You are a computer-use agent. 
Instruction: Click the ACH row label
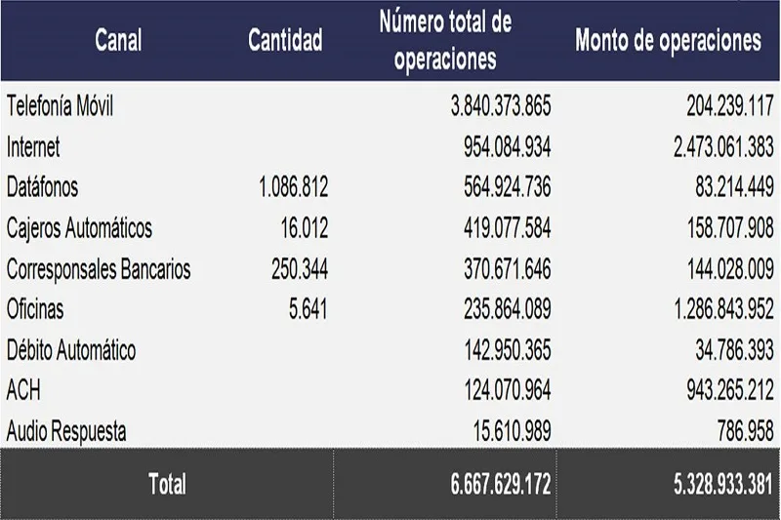coord(23,390)
